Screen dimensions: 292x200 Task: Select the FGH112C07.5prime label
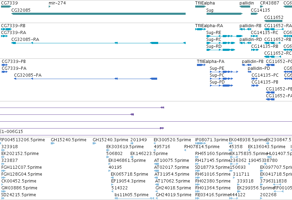point(21,167)
